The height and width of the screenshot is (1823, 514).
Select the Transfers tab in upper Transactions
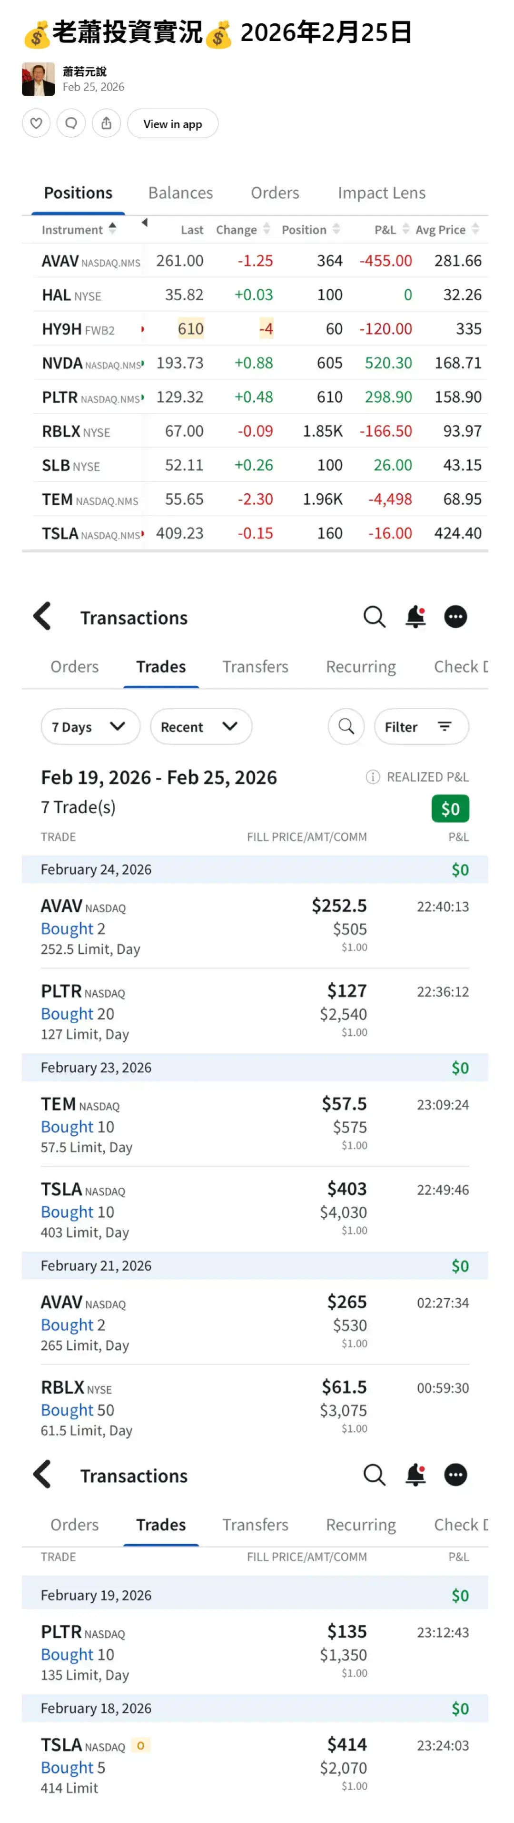point(255,667)
